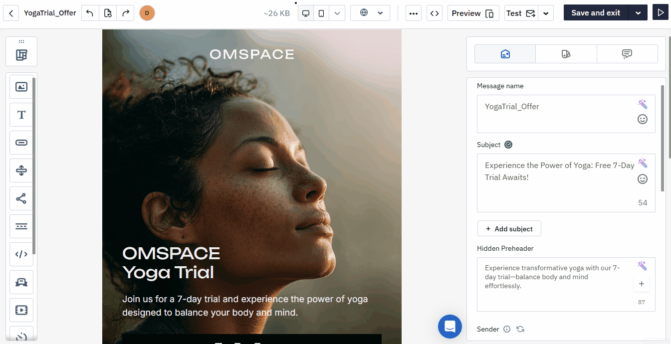Select the Timer block
This screenshot has width=671, height=344.
(21, 334)
